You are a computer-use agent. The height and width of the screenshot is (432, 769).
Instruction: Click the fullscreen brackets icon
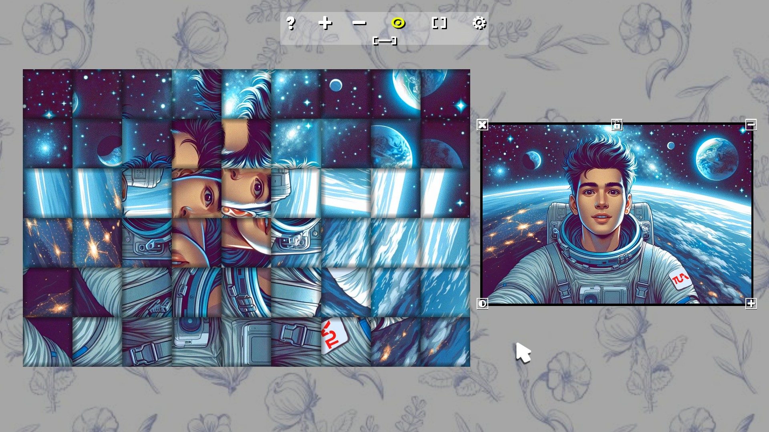439,23
